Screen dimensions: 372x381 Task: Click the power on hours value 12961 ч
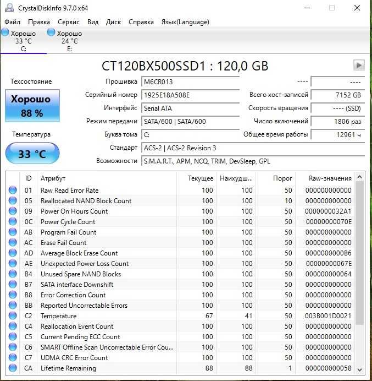[337, 134]
